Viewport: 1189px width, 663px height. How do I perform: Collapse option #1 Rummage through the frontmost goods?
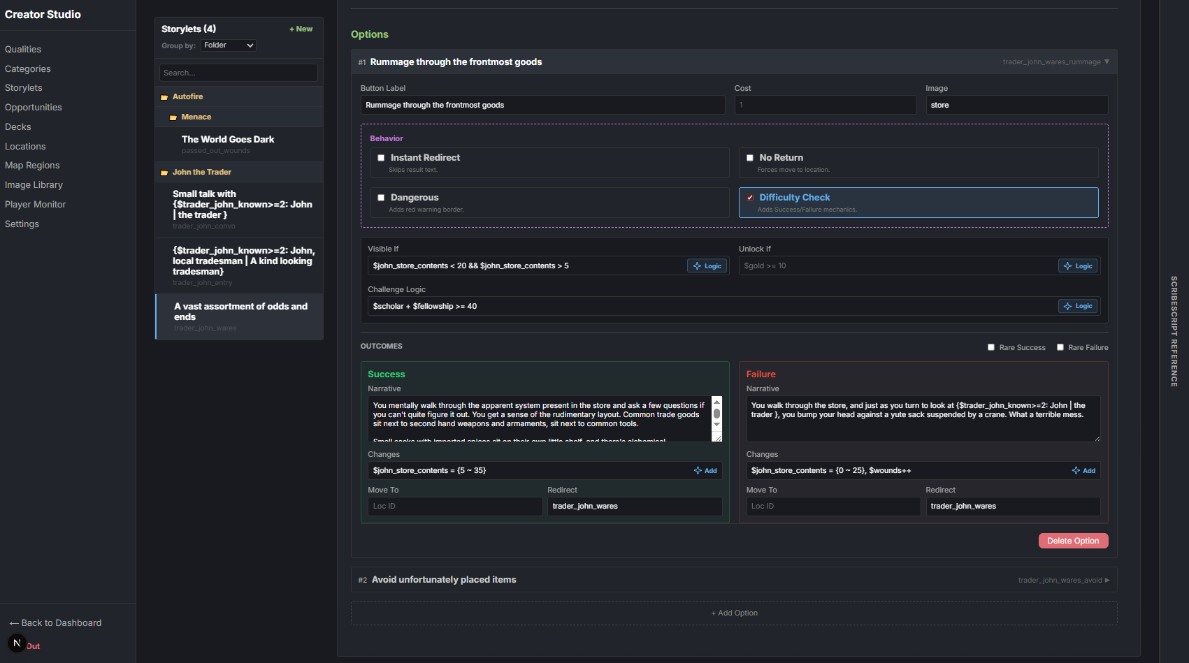[1107, 62]
